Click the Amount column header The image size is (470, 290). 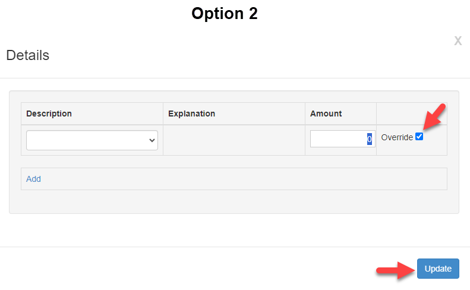pos(326,114)
